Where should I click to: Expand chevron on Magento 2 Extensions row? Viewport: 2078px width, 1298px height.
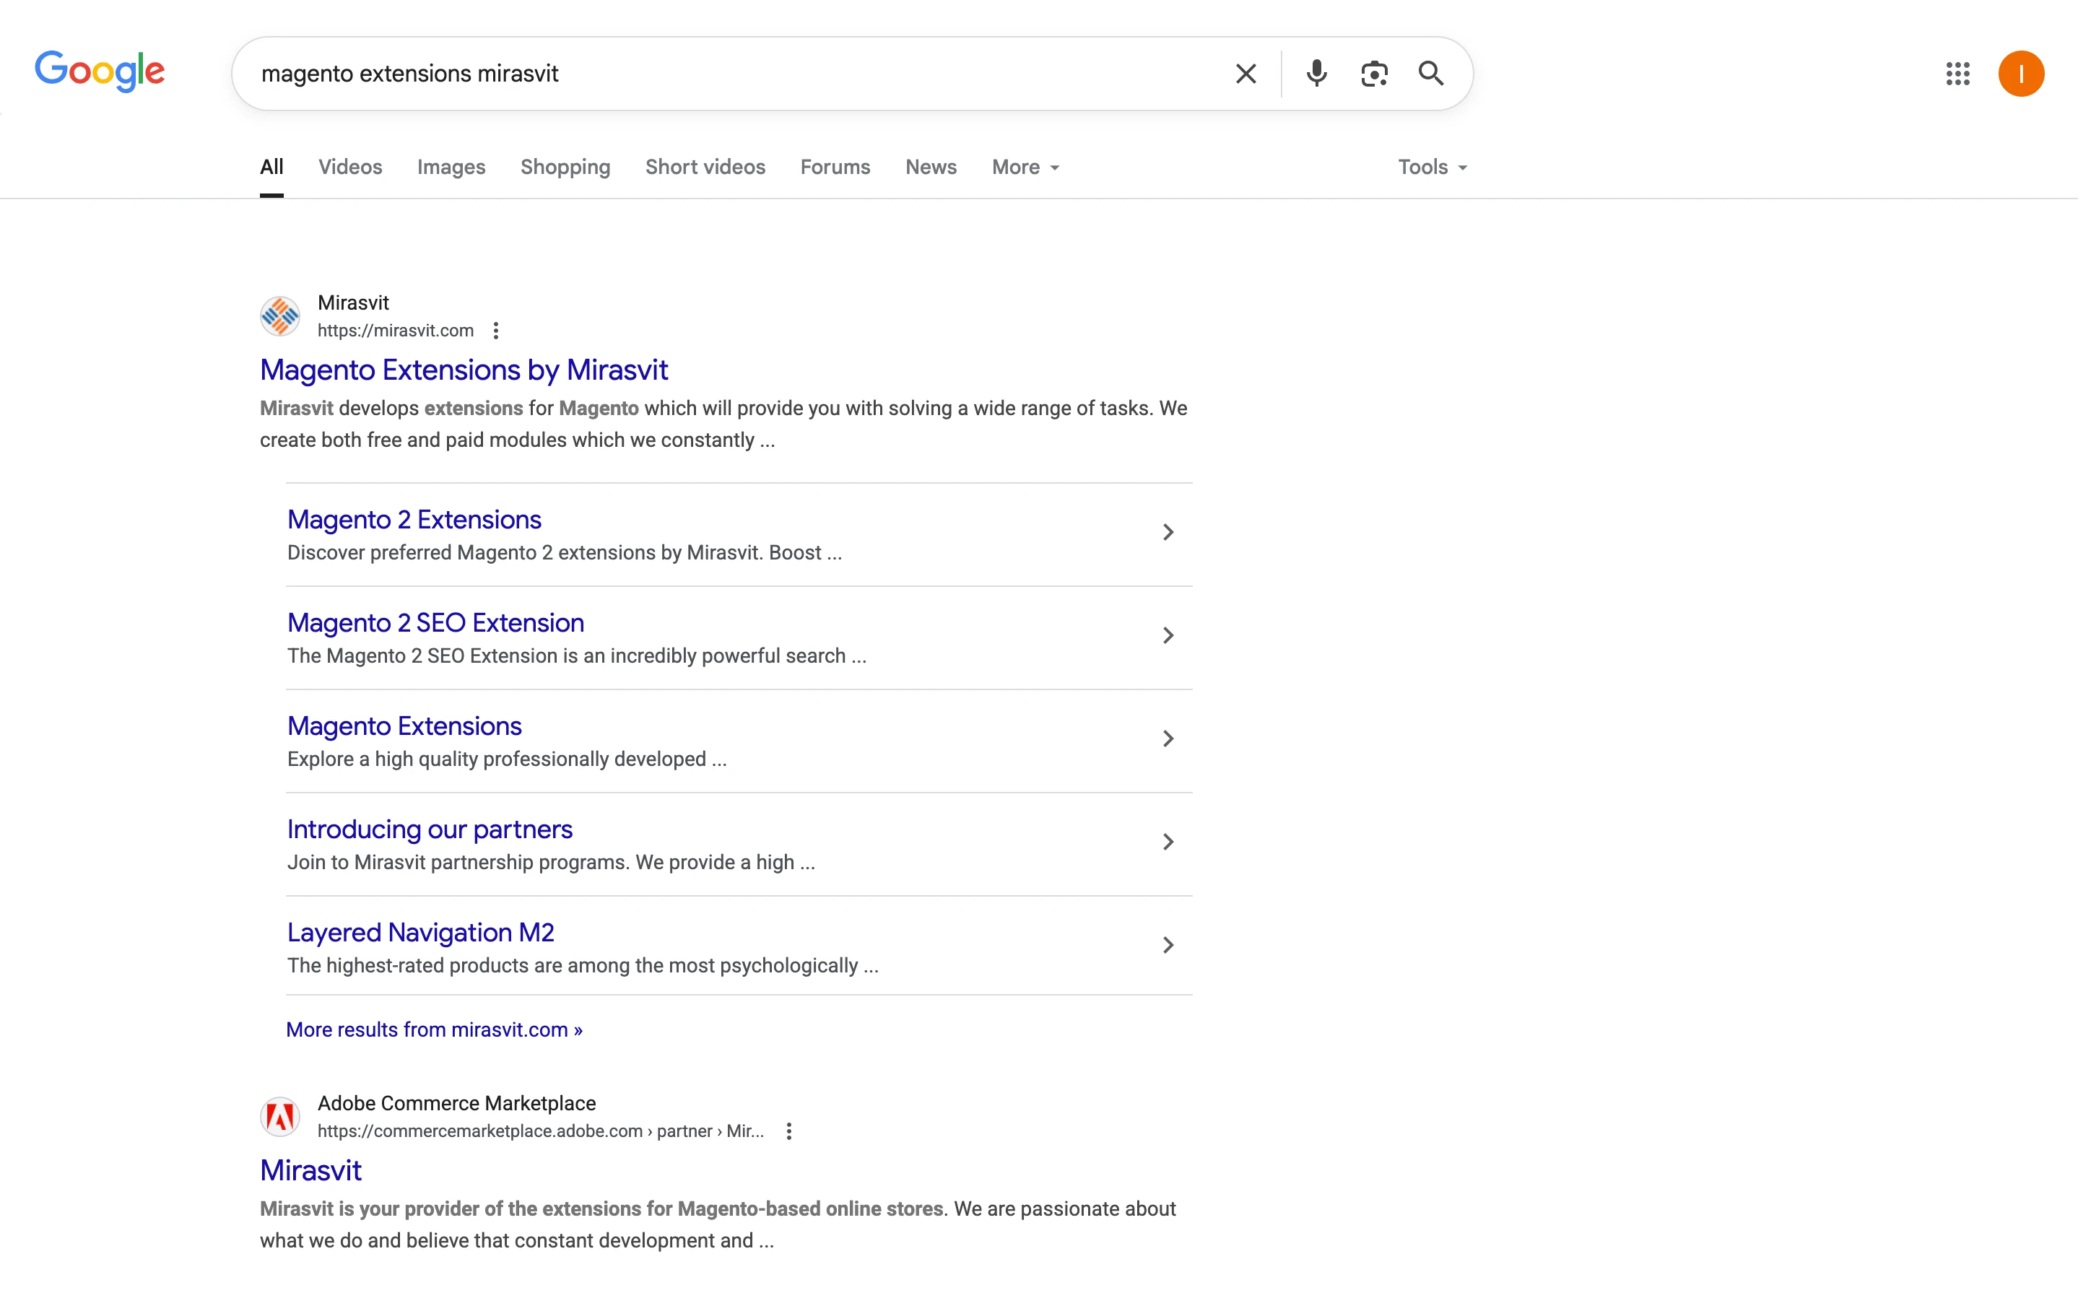(1168, 532)
